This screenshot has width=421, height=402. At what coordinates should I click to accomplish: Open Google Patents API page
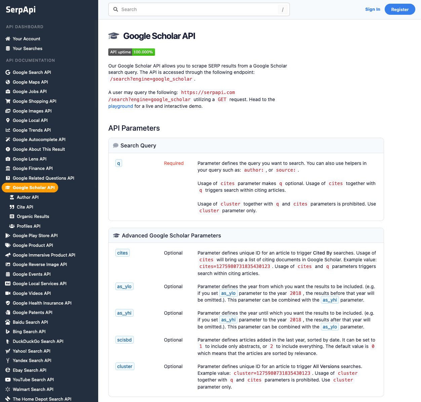33,312
